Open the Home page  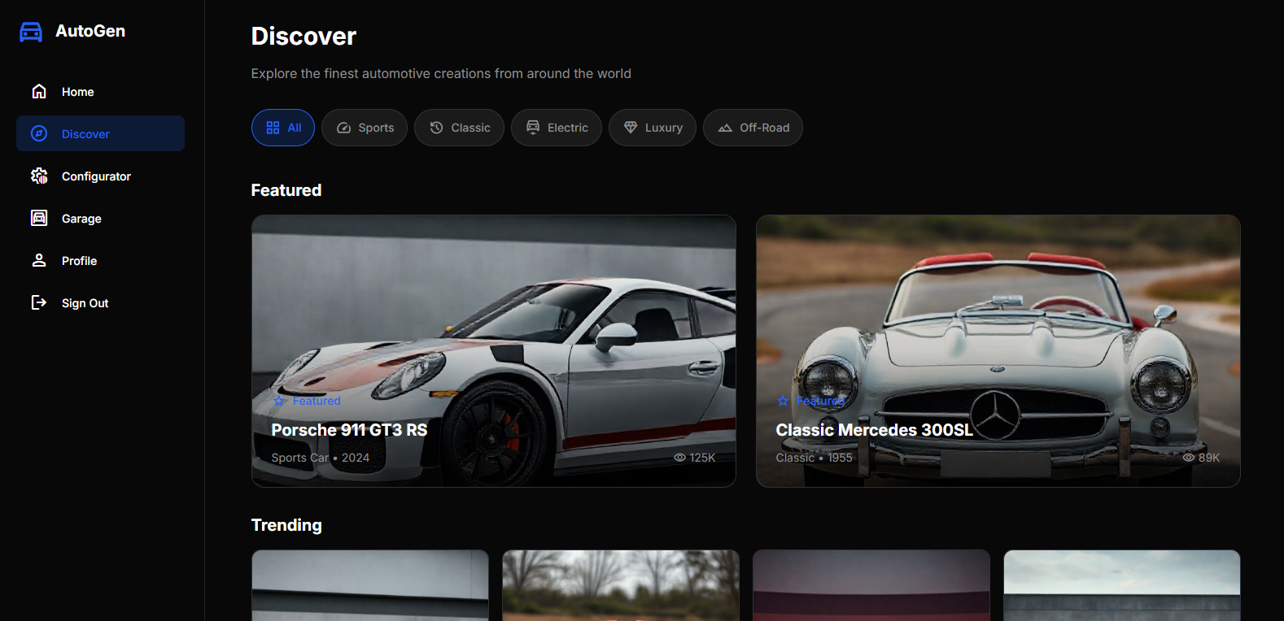[100, 91]
